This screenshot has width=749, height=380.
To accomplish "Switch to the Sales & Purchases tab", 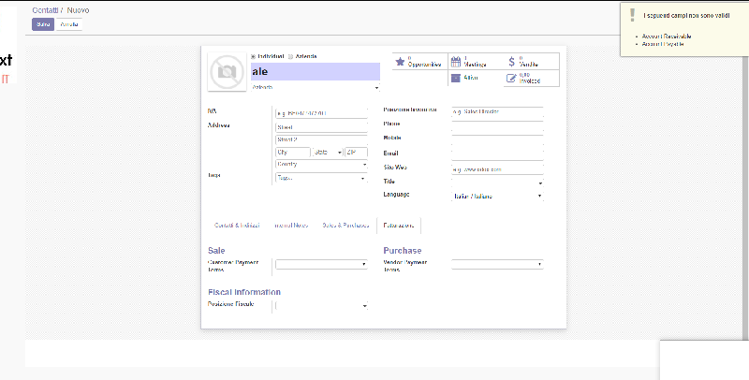I will tap(345, 226).
